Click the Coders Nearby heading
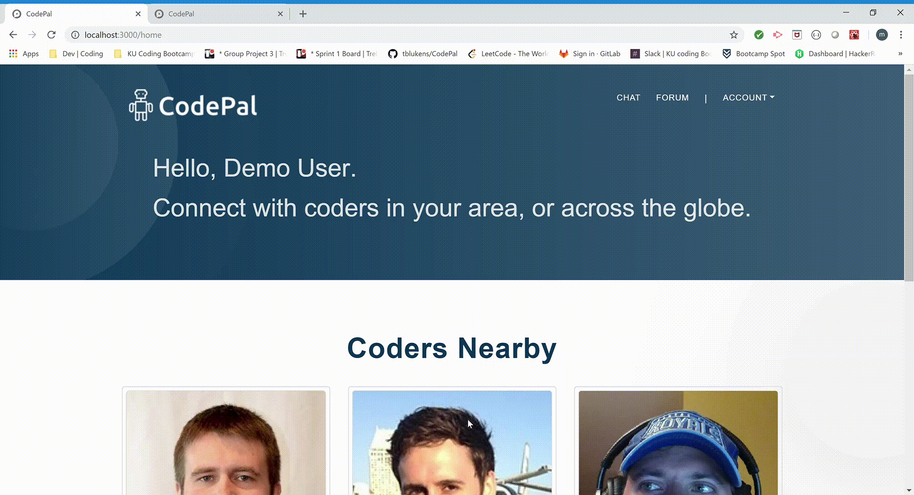The height and width of the screenshot is (495, 914). point(452,348)
